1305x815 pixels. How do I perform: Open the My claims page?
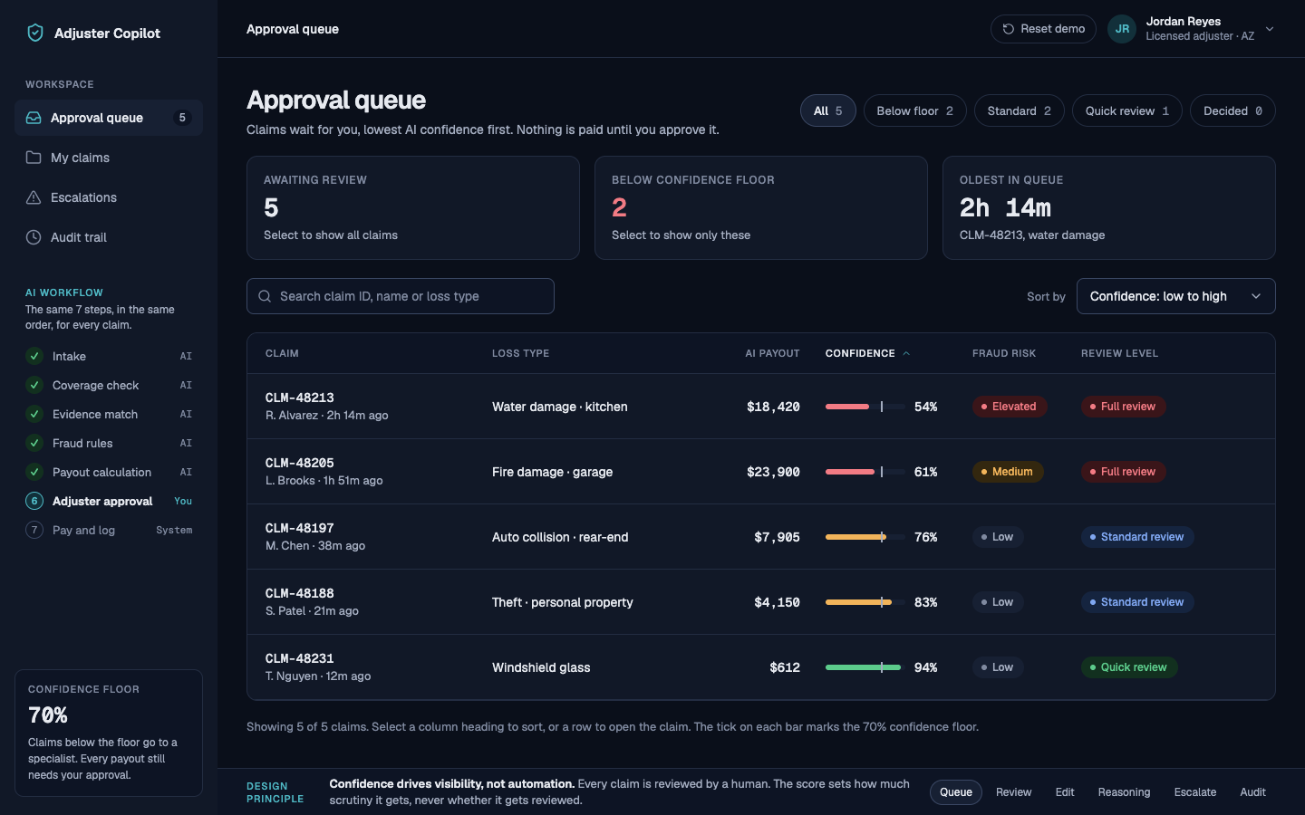pos(109,158)
